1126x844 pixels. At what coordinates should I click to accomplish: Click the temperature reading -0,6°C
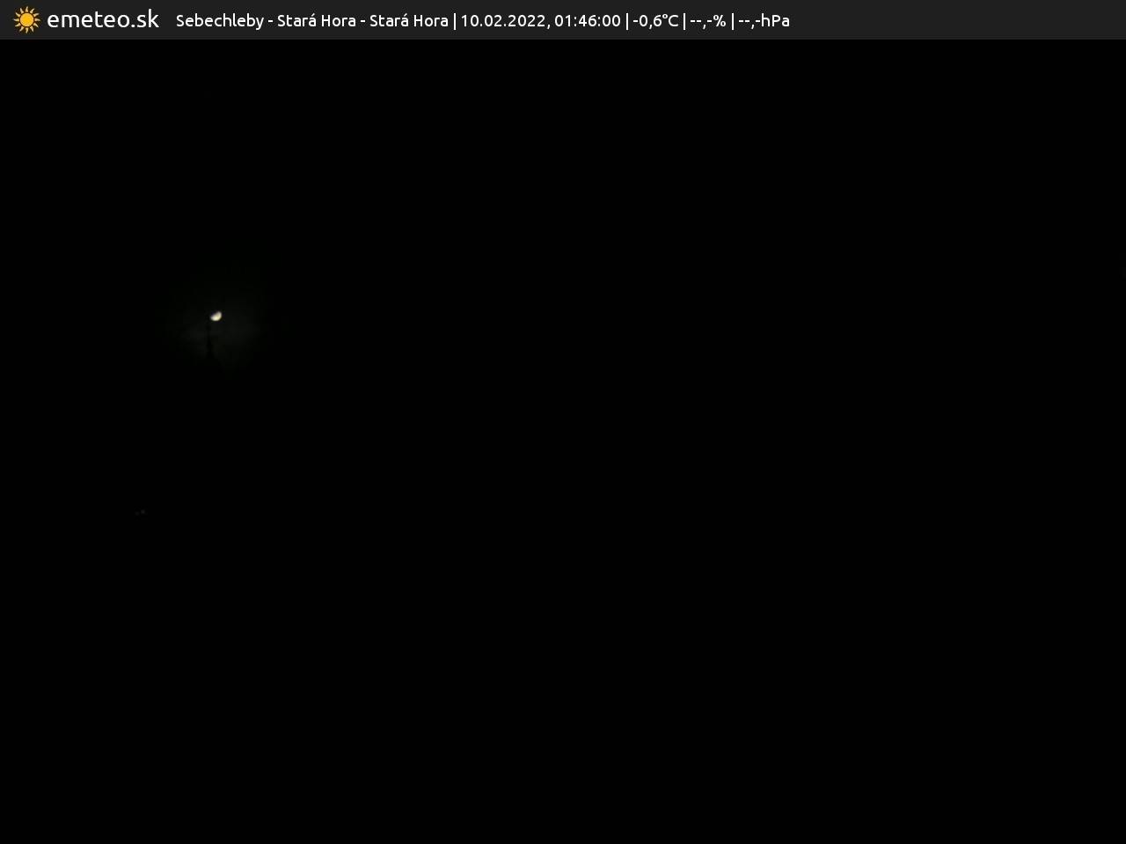coord(655,20)
